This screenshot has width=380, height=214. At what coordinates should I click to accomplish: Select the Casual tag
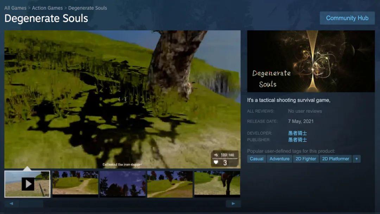click(x=256, y=159)
